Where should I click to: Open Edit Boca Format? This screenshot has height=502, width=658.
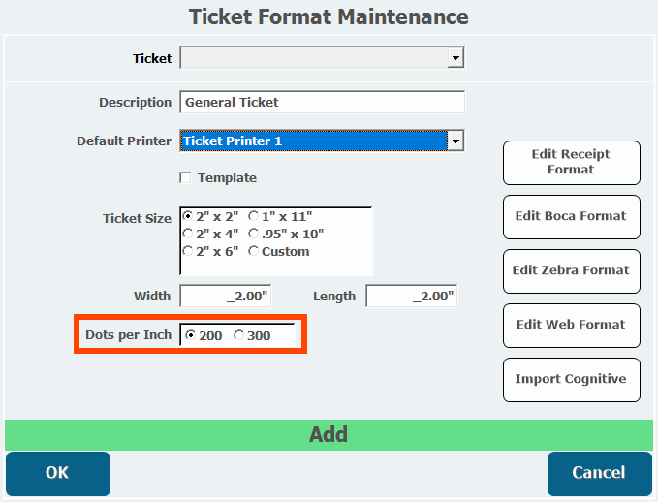click(571, 216)
